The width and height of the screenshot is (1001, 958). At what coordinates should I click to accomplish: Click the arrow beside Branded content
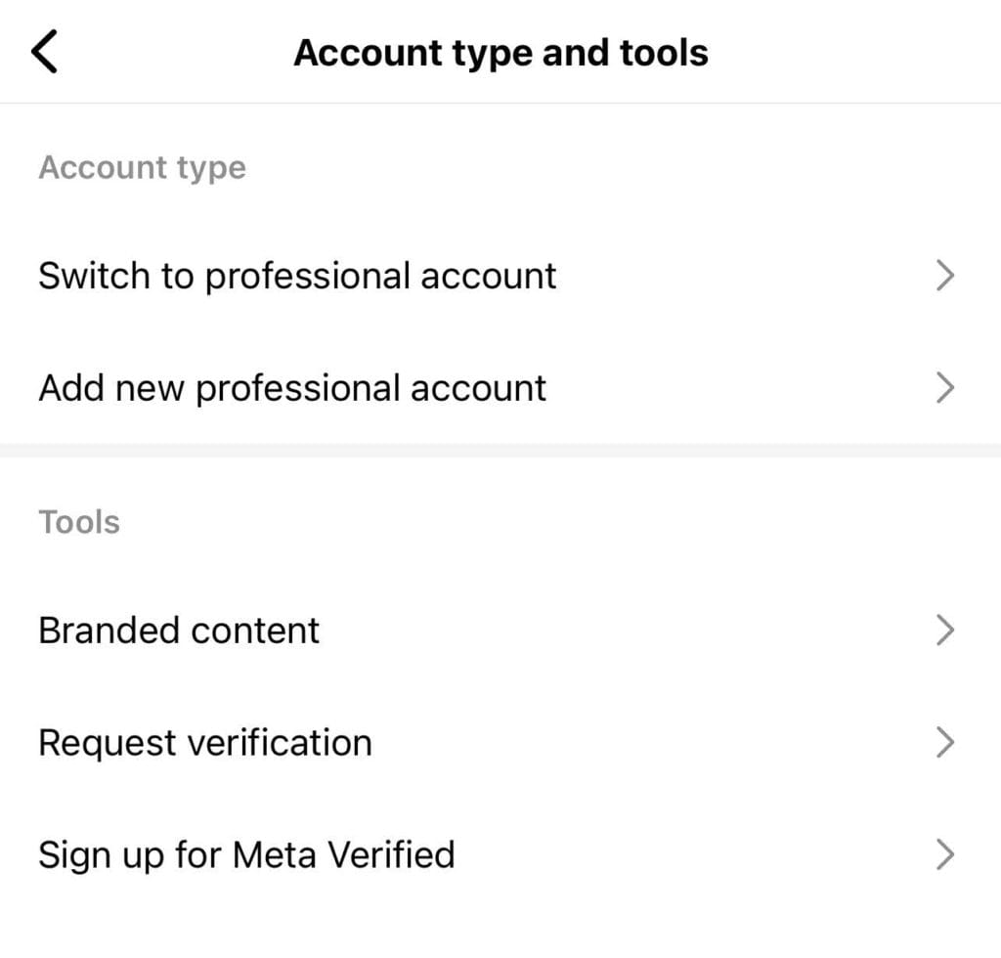point(946,631)
